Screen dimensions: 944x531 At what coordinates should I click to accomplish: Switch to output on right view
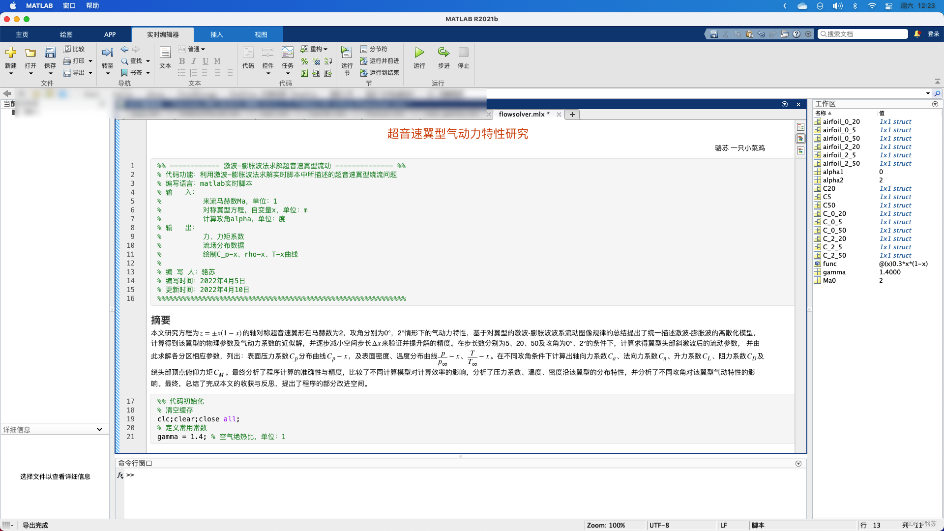[x=800, y=127]
